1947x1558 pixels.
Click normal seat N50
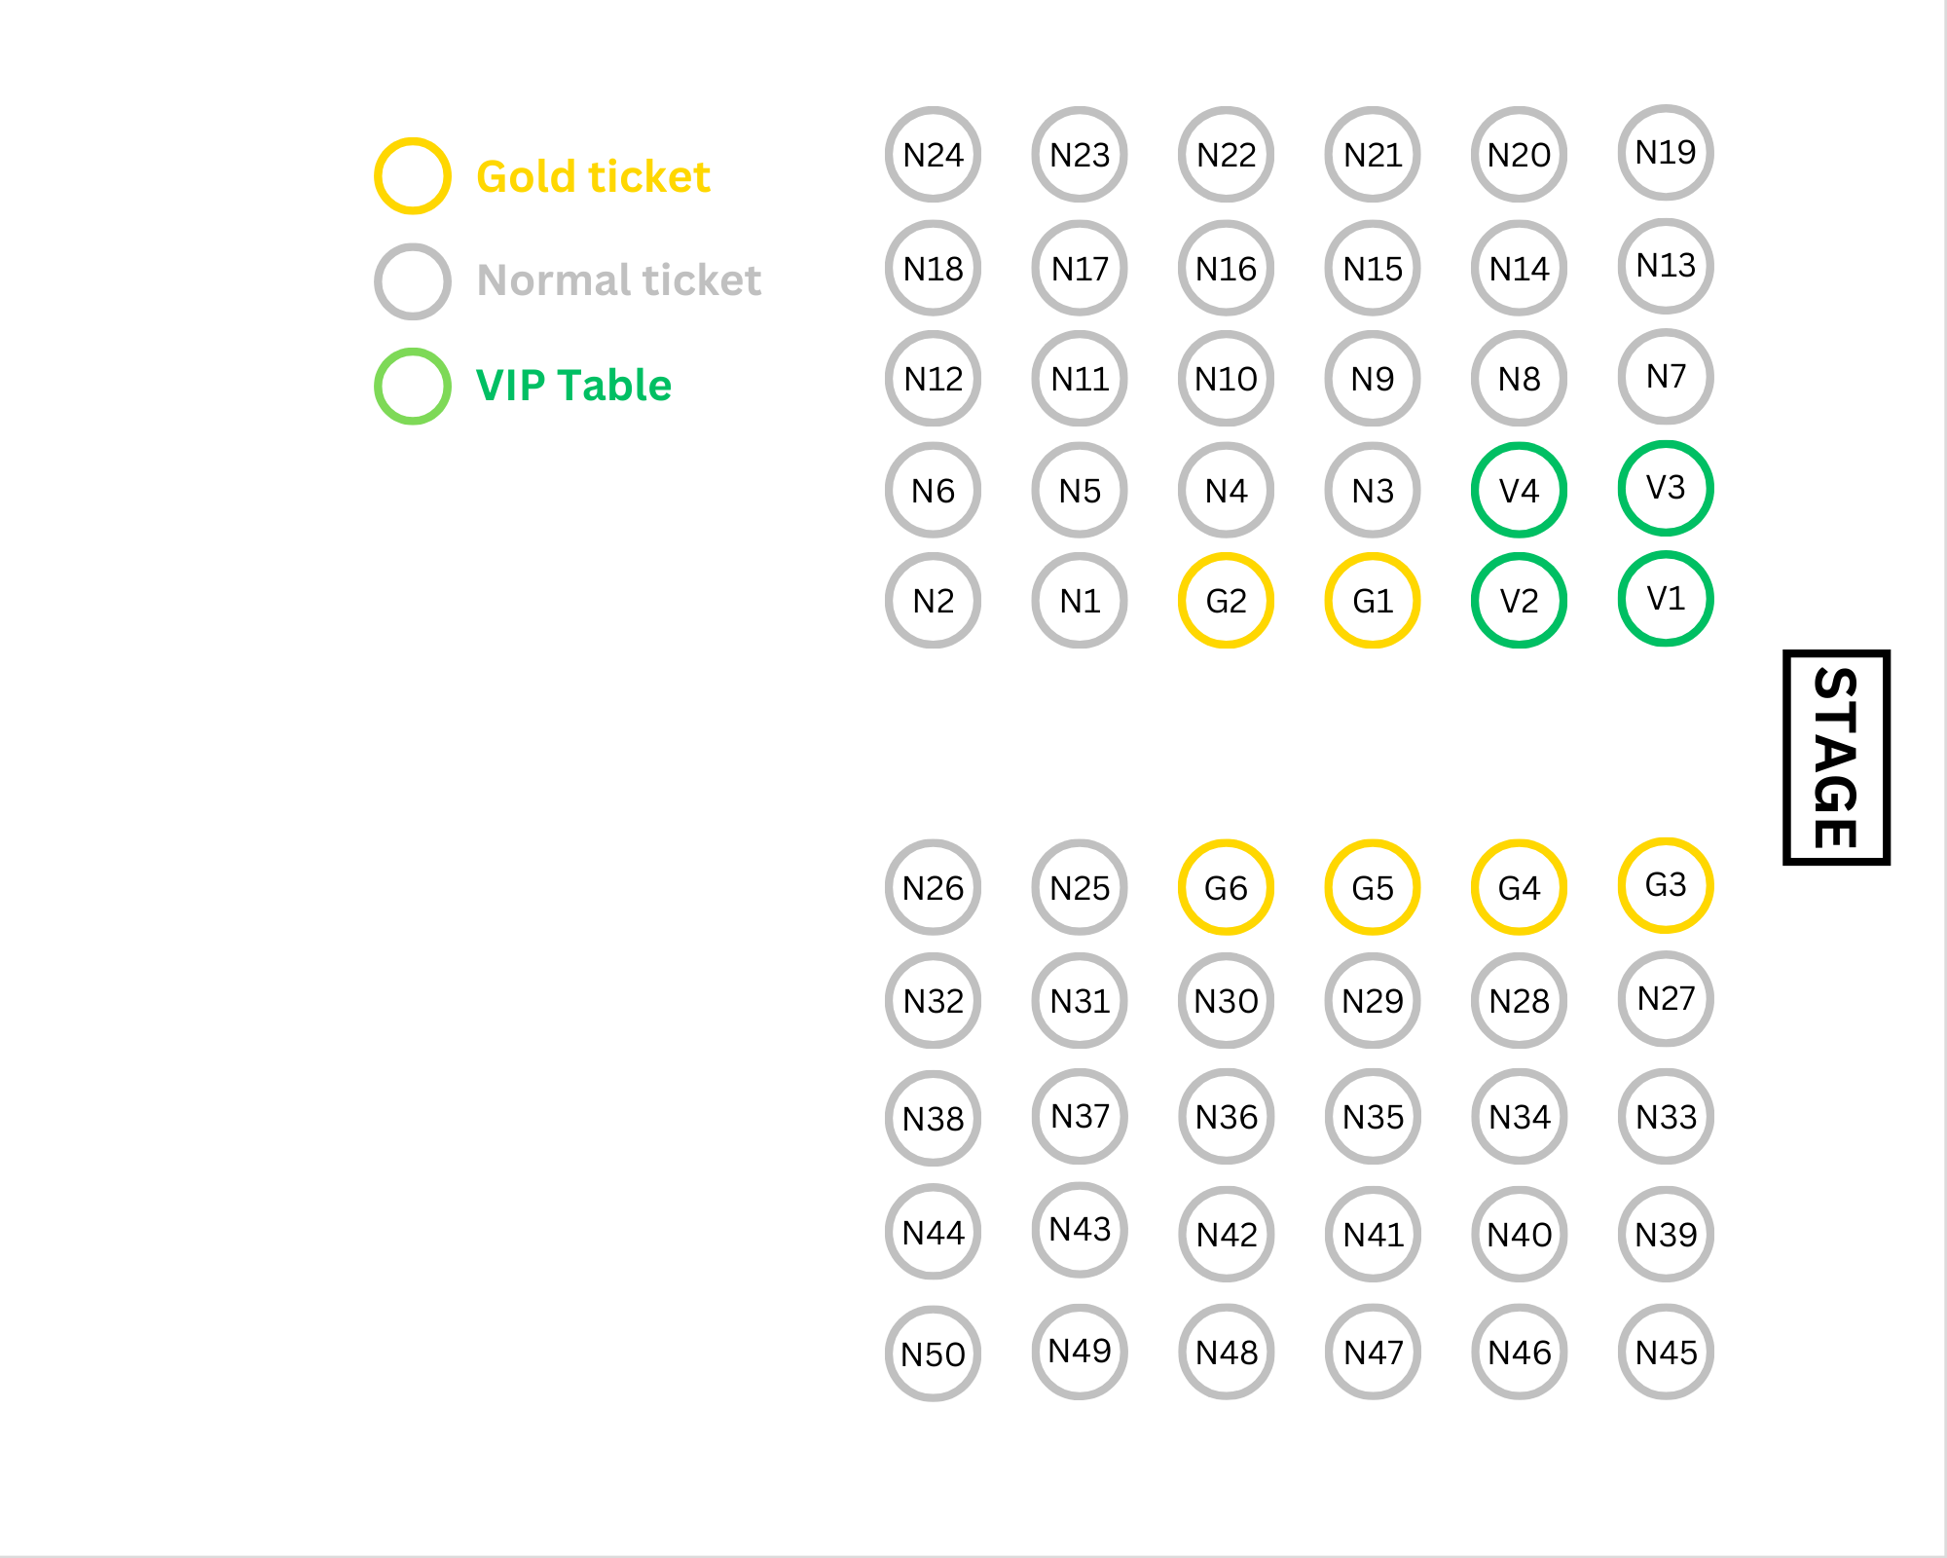coord(934,1354)
